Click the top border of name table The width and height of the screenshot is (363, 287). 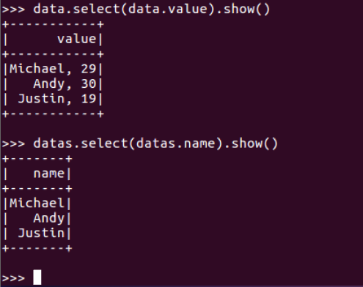coord(37,159)
